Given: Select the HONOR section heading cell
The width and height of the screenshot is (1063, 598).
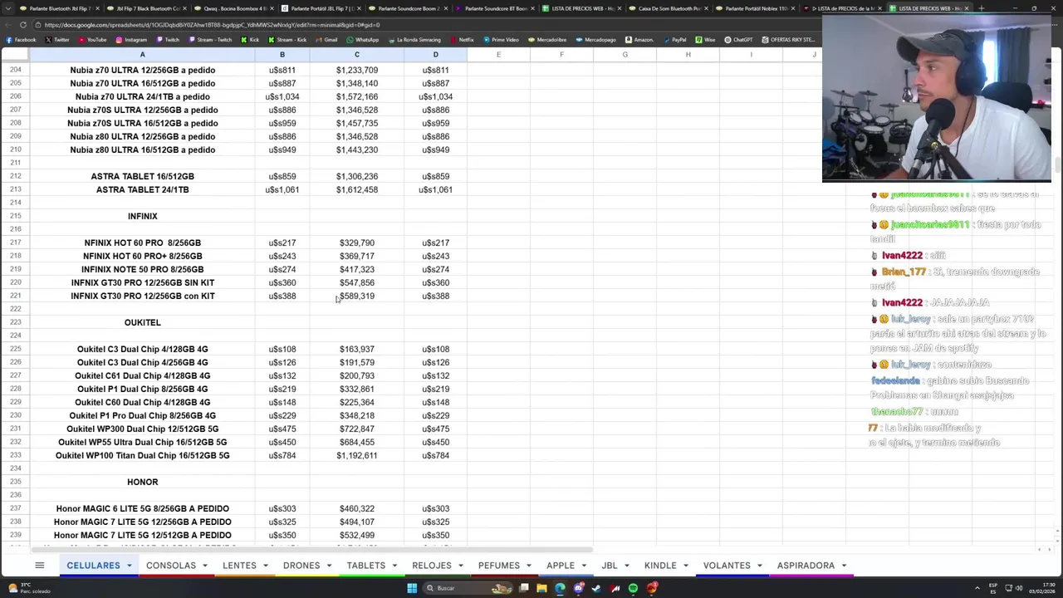Looking at the screenshot, I should pos(142,482).
